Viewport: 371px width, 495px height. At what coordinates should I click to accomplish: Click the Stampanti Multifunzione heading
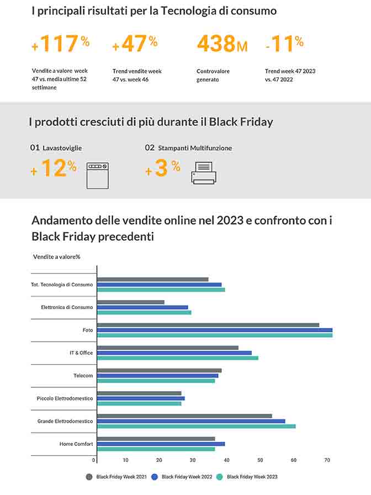195,148
